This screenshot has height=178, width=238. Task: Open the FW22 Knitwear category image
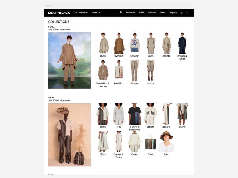coord(134,43)
